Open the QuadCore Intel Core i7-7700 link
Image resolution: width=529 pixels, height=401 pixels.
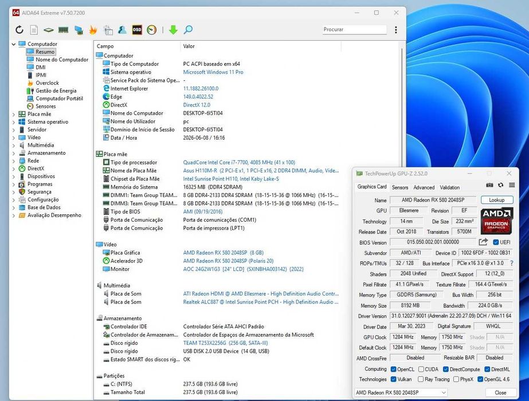[239, 163]
